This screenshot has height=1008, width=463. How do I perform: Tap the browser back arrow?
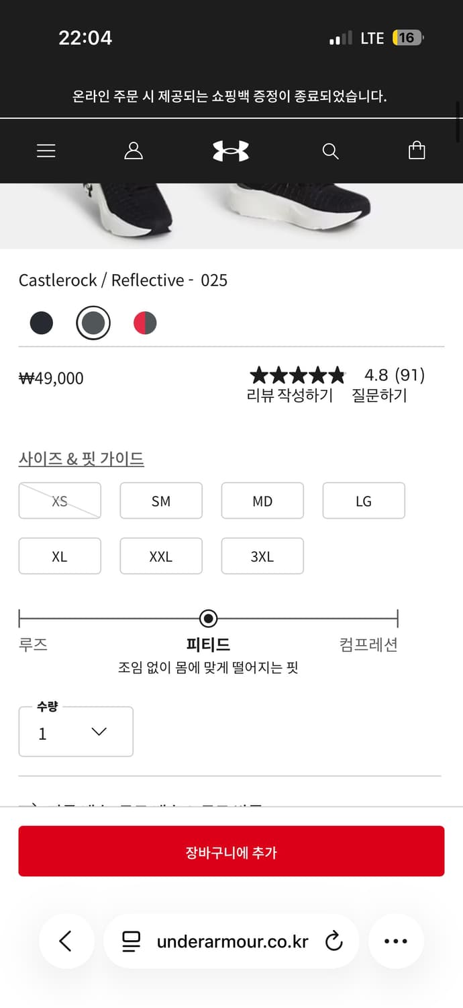(66, 941)
